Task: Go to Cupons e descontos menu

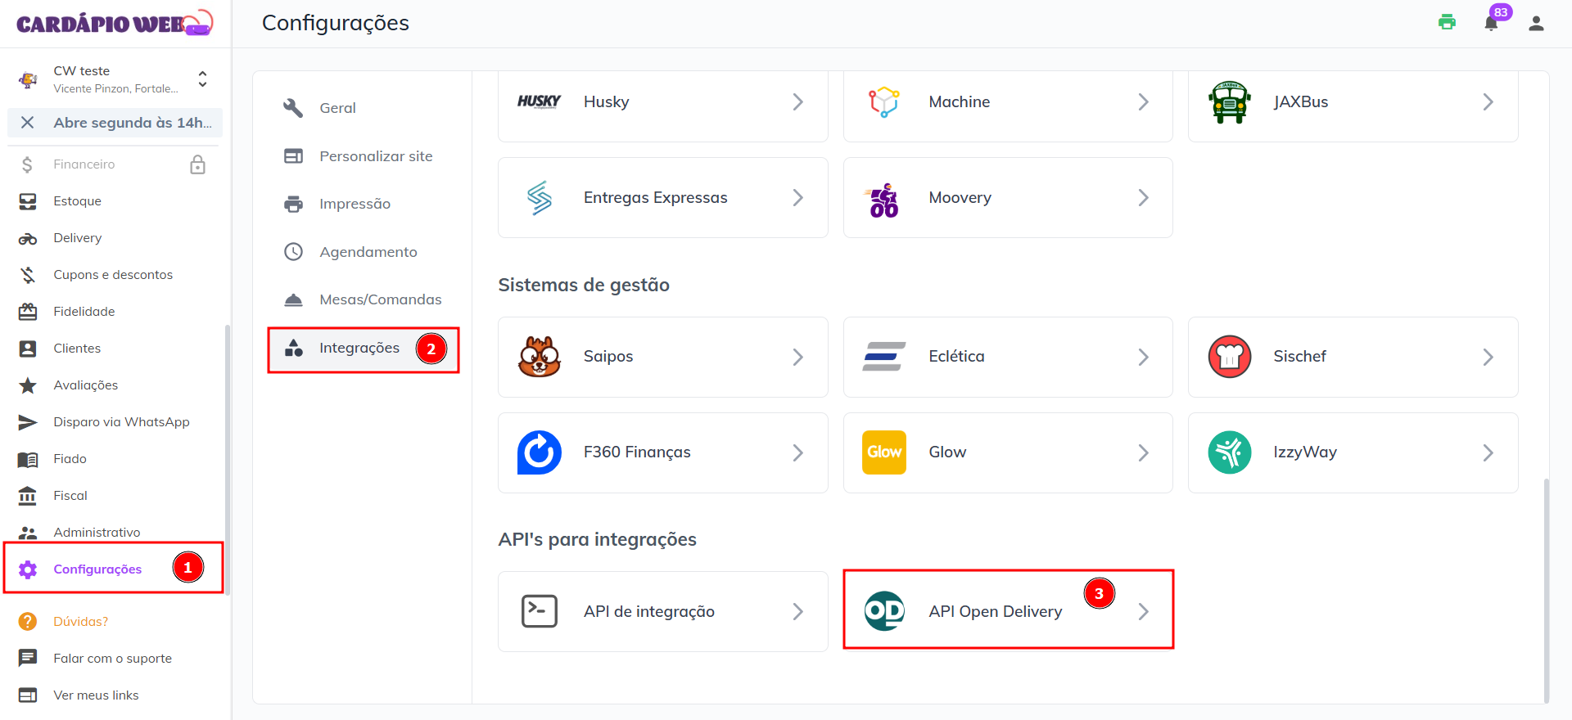Action: tap(113, 275)
